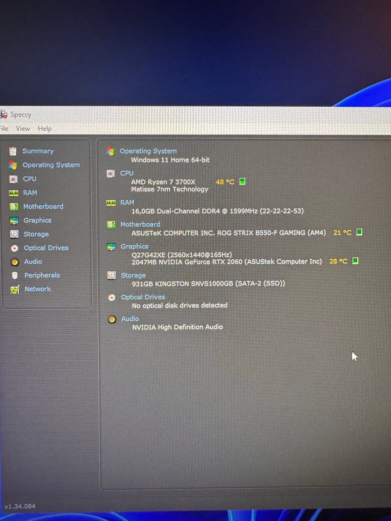391x521 pixels.
Task: Click the Motherboard heading link in summary
Action: [x=140, y=224]
